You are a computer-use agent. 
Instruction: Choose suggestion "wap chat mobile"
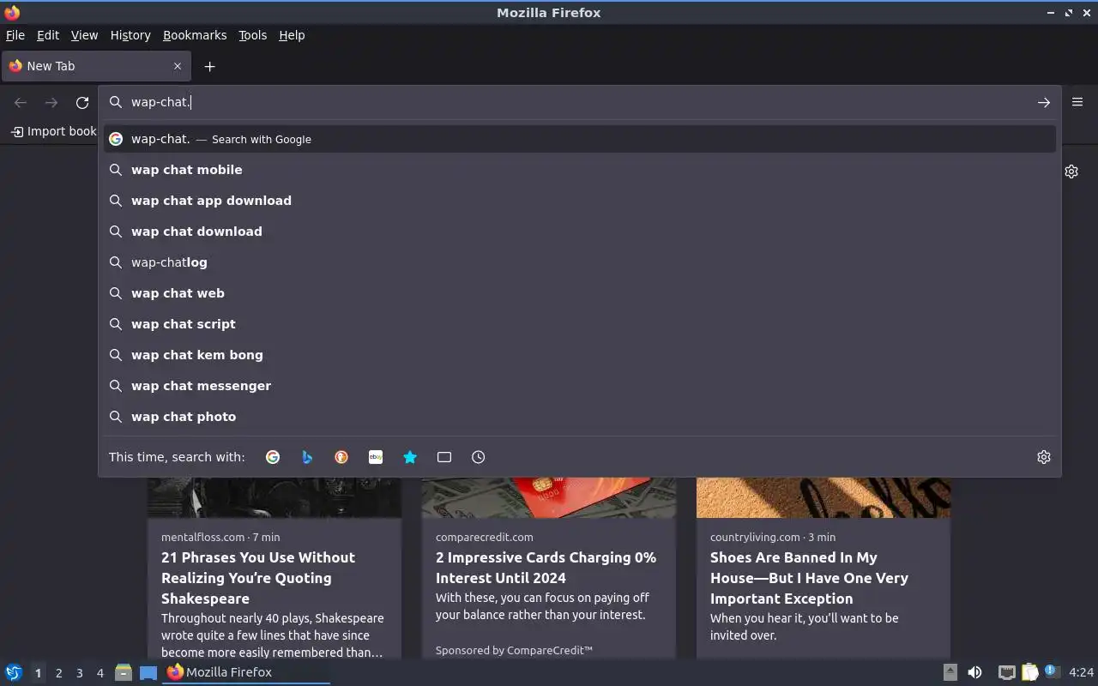[580, 170]
